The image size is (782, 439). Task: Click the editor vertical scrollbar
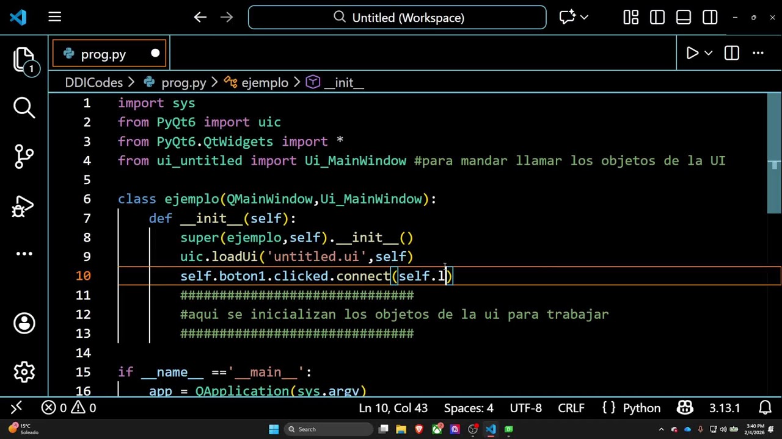[x=774, y=152]
